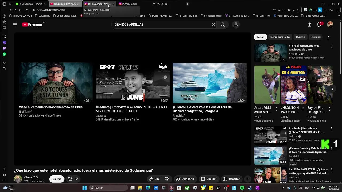Open options for 'Visité el cementerio' sidebar video
The image size is (342, 192).
pyautogui.click(x=332, y=46)
